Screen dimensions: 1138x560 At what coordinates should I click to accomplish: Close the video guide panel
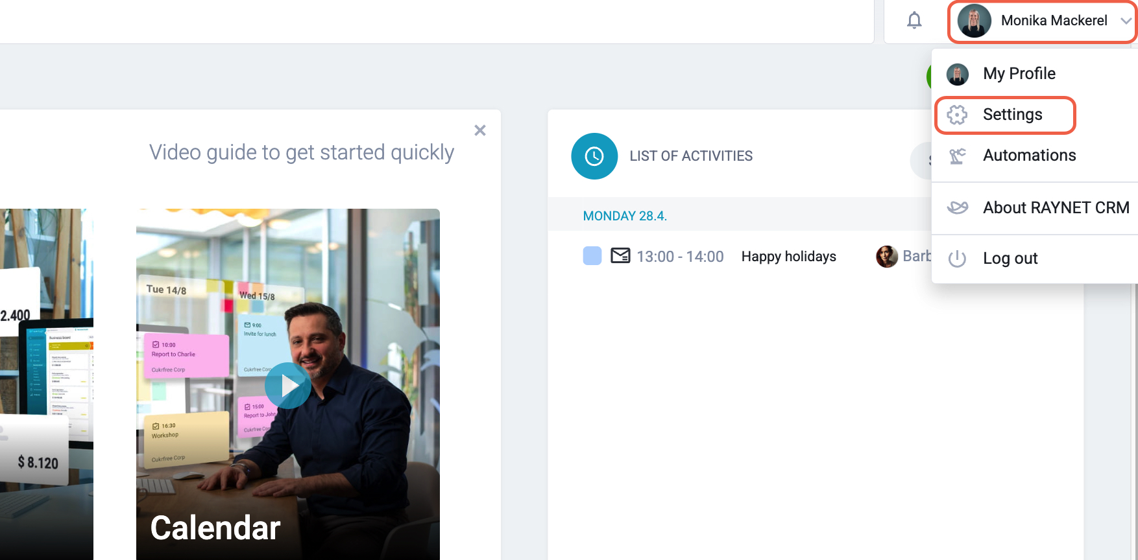click(x=480, y=130)
